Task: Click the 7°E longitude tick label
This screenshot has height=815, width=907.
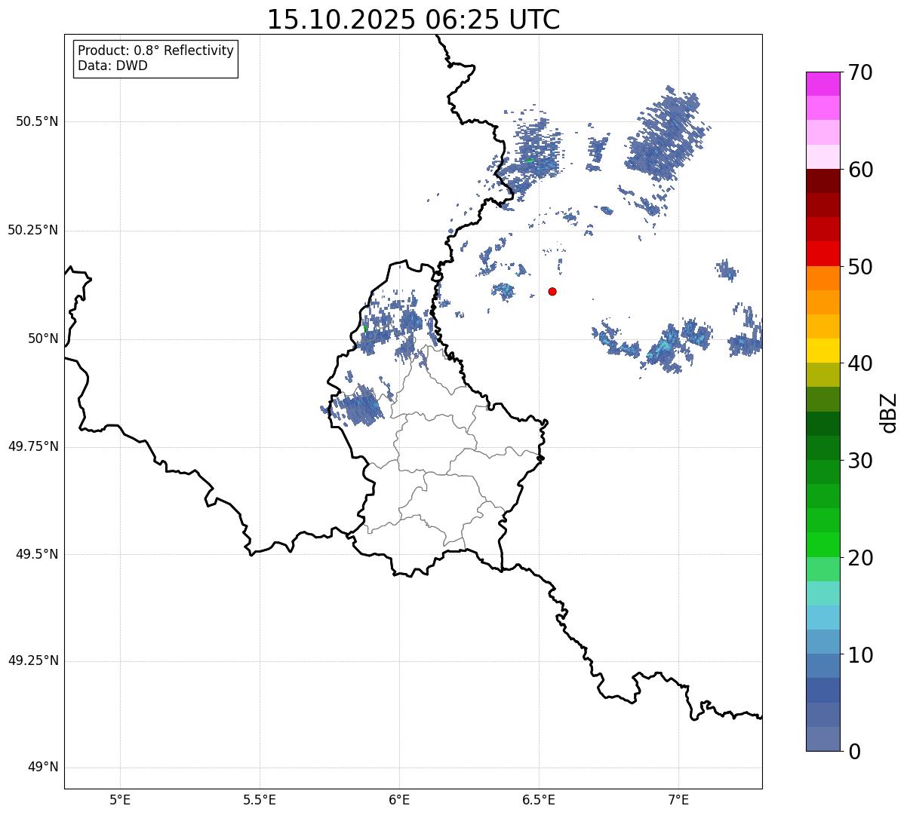Action: [x=678, y=799]
